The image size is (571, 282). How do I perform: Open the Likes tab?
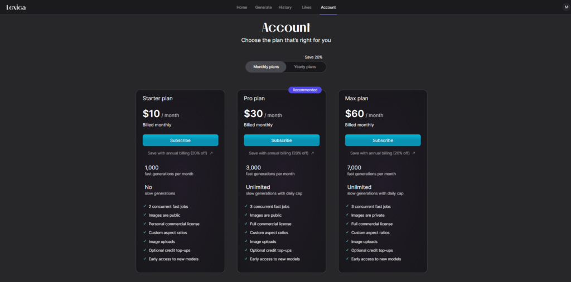pos(307,7)
